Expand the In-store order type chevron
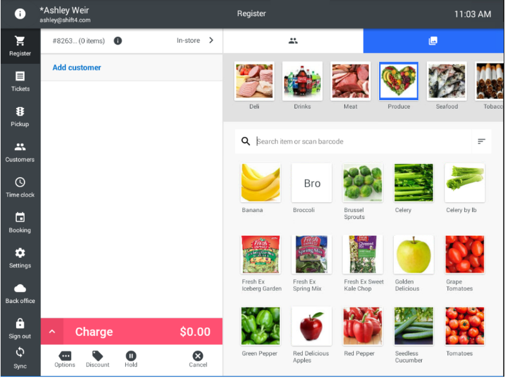 coord(211,40)
